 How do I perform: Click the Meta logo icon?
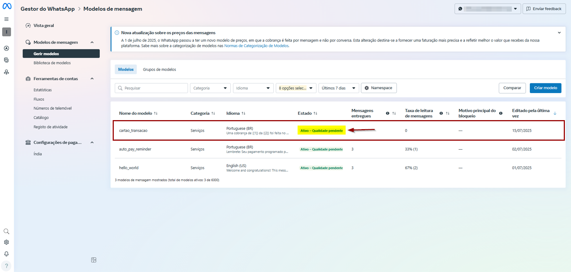click(x=7, y=6)
